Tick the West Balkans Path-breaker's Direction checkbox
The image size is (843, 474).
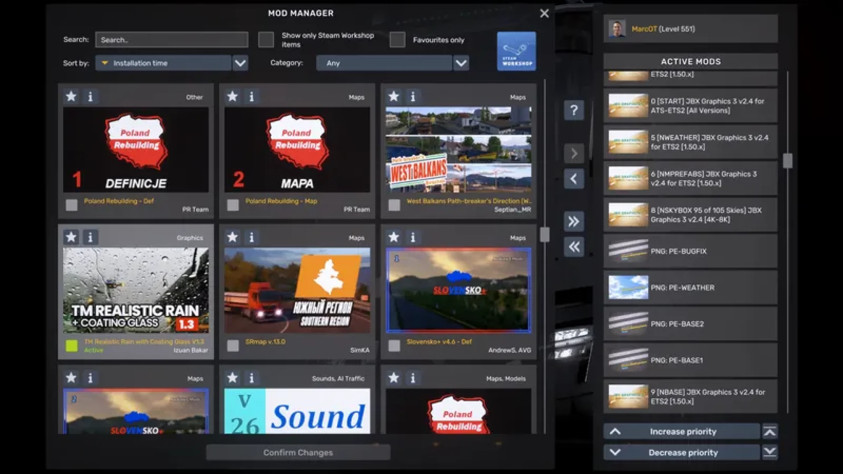coord(394,205)
